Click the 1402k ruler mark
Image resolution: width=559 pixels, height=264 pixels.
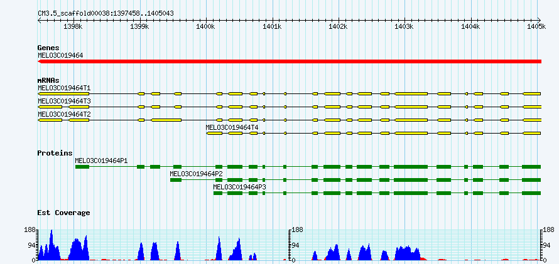(x=339, y=26)
